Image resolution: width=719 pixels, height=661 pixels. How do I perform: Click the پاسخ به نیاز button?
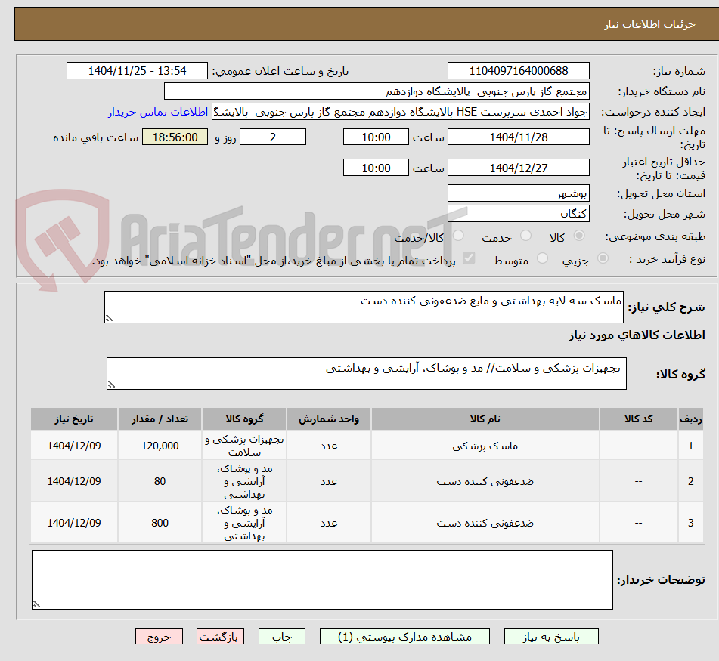pos(551,636)
